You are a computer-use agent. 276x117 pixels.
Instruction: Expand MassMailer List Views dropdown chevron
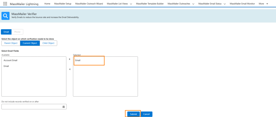click(x=131, y=4)
